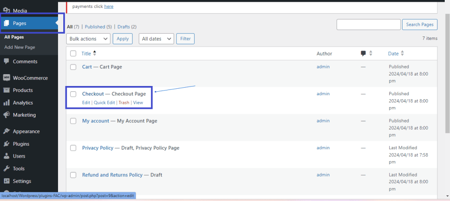Viewport: 450px width, 201px height.
Task: Click the Media icon in sidebar
Action: tap(7, 11)
